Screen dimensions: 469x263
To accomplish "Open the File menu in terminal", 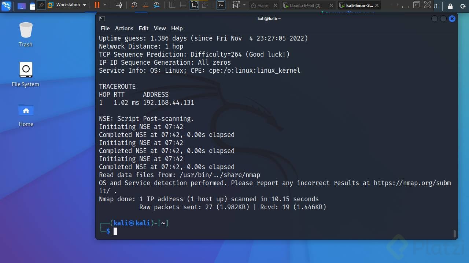I will (x=105, y=28).
